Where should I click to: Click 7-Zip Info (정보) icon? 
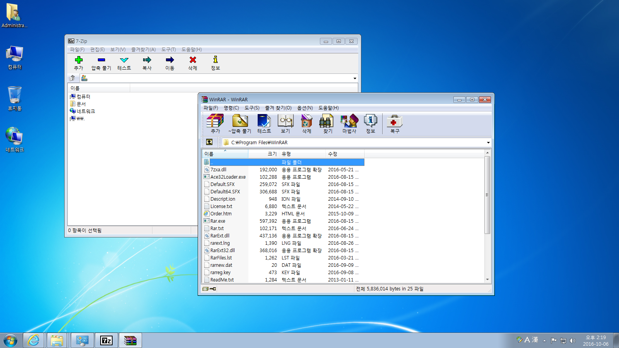click(x=215, y=63)
